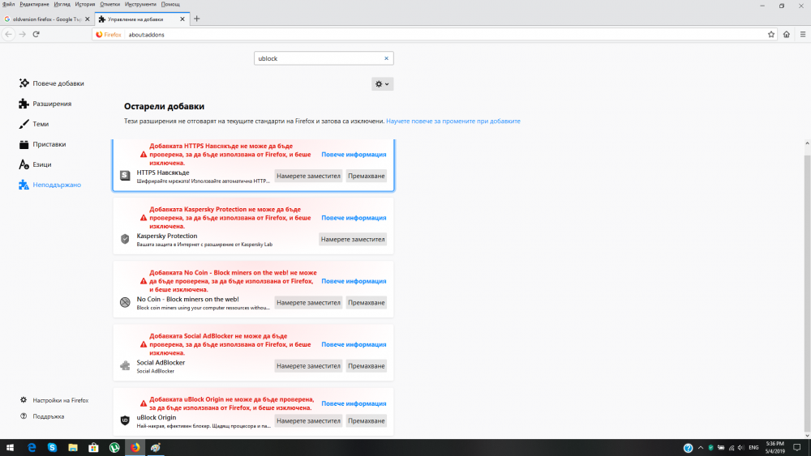This screenshot has height=456, width=811.
Task: Open the Теми brush icon
Action: point(24,124)
